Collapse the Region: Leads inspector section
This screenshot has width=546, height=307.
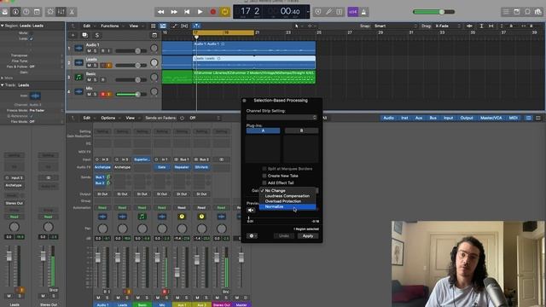3,26
